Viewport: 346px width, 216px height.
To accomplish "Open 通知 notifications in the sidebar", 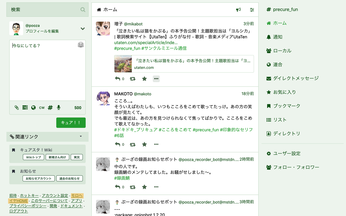I will (277, 37).
